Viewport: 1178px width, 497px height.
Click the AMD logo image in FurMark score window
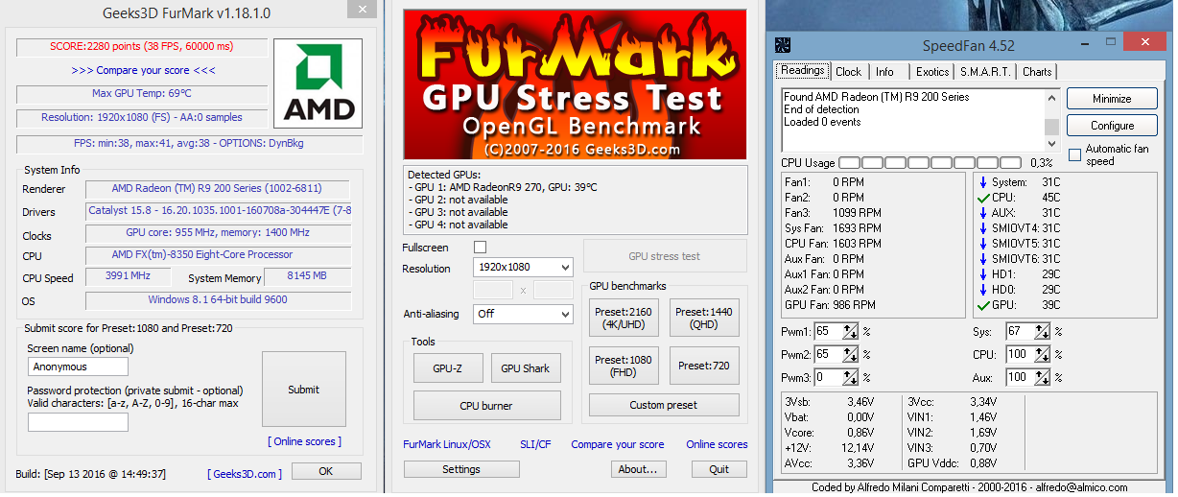pos(318,83)
